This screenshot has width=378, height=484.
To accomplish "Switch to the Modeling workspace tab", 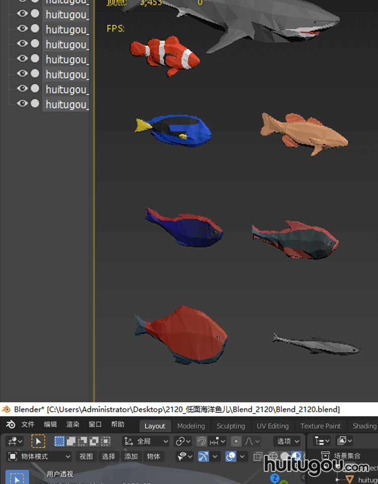I will (x=191, y=427).
